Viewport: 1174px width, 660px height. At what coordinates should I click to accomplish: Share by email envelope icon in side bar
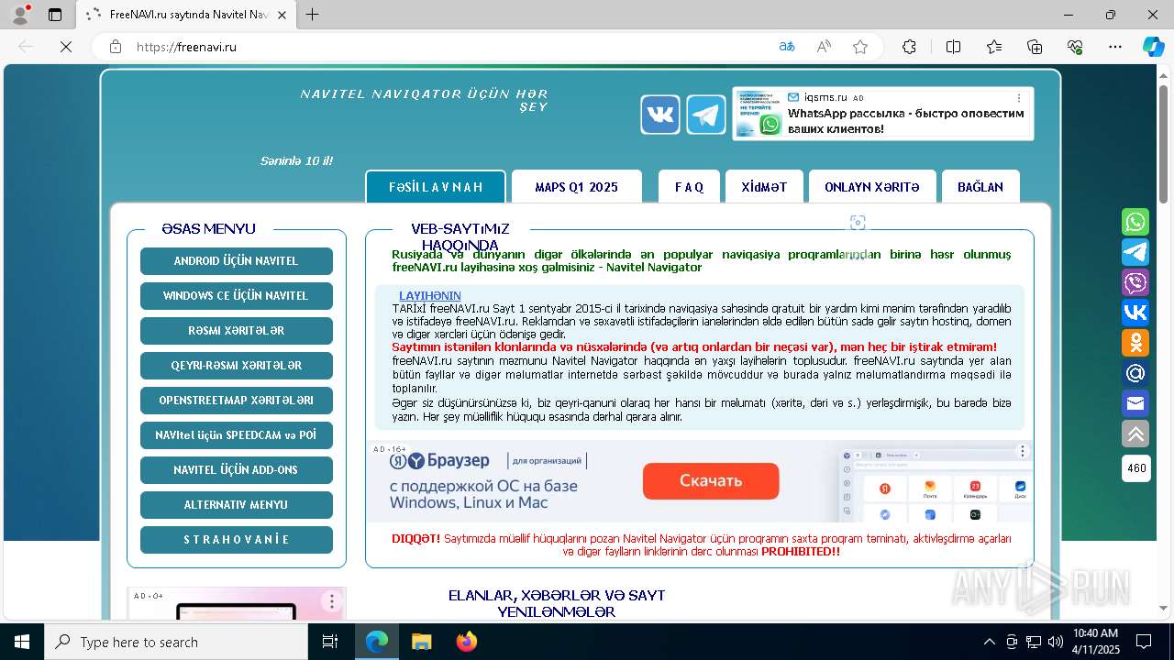[x=1135, y=403]
